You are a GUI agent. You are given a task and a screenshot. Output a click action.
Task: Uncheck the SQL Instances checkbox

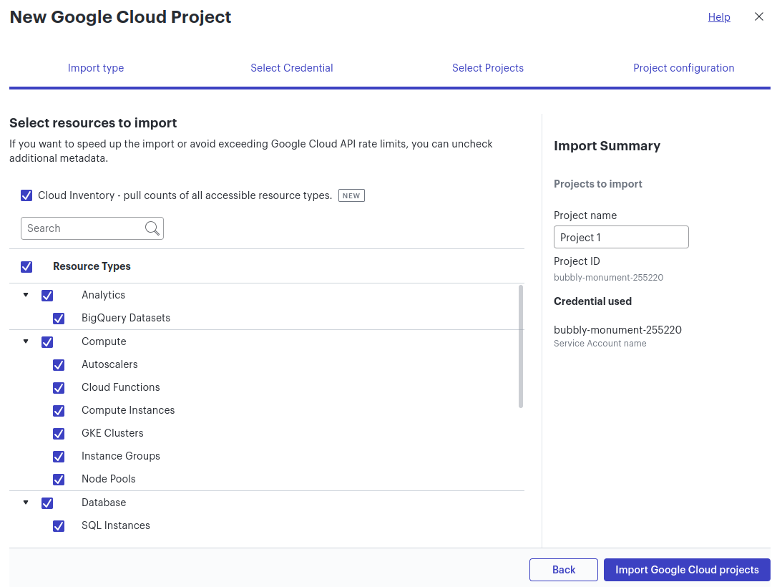pyautogui.click(x=59, y=526)
